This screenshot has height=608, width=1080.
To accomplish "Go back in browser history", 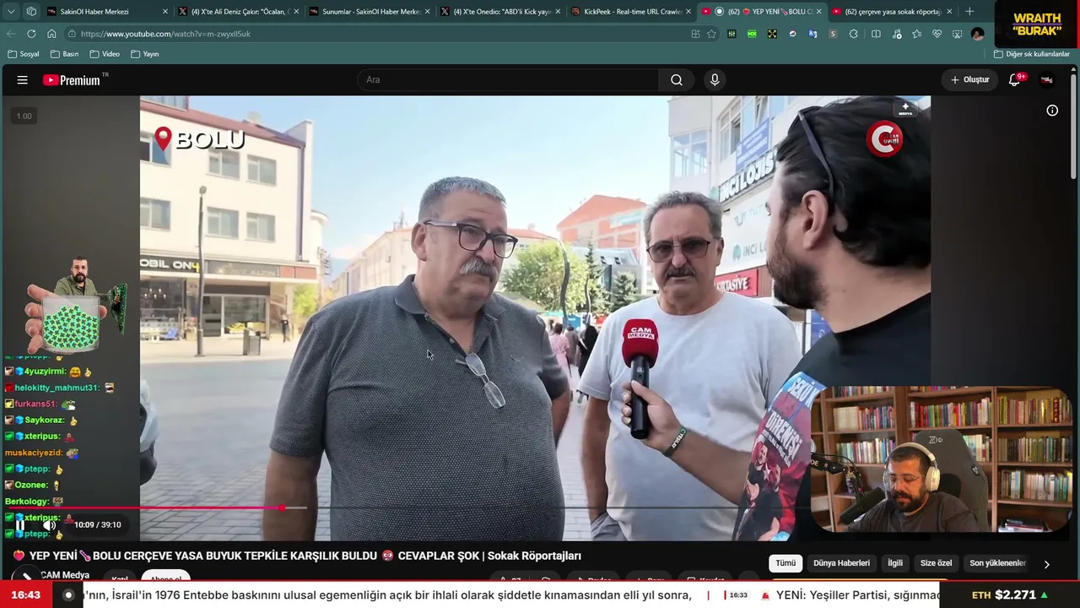I will tap(11, 34).
